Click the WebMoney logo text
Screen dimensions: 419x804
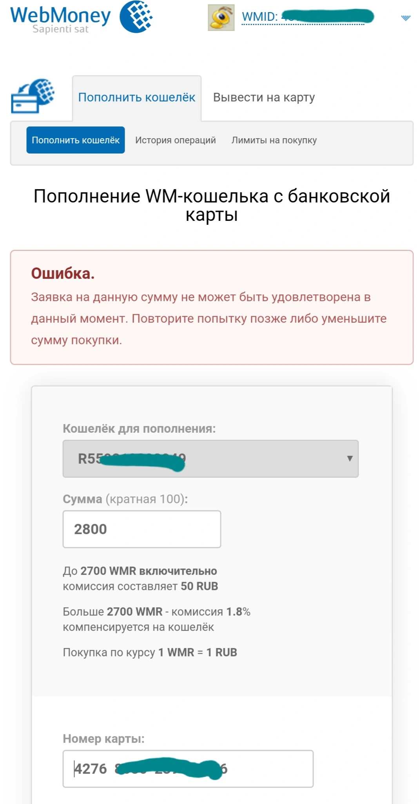[60, 15]
